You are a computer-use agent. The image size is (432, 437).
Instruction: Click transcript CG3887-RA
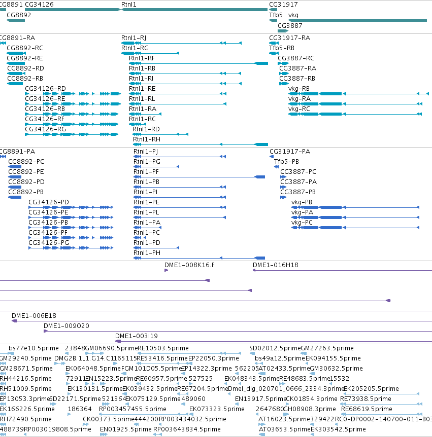point(298,68)
